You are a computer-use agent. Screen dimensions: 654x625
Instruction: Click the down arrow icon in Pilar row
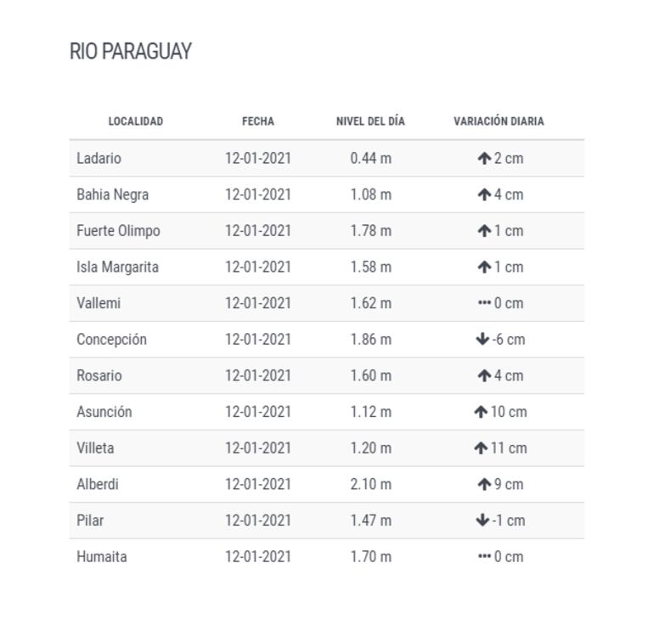click(x=482, y=521)
